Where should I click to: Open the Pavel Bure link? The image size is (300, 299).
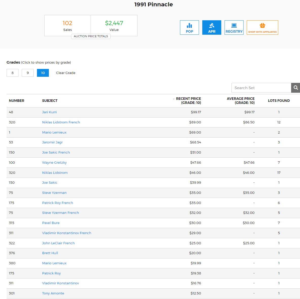pyautogui.click(x=51, y=223)
